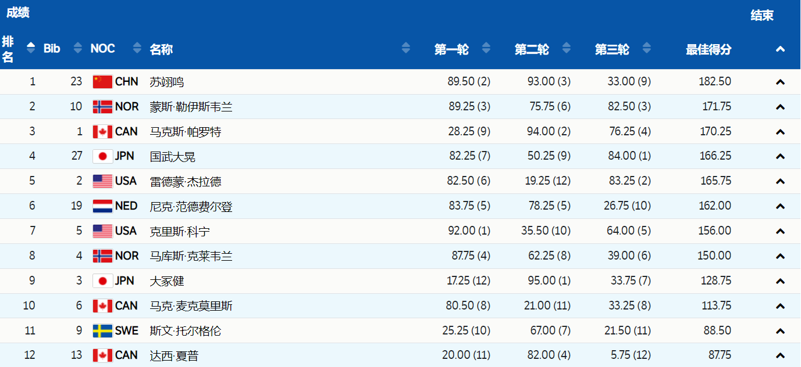Click China flag beside 苏翊鸣
The height and width of the screenshot is (367, 801).
(102, 82)
